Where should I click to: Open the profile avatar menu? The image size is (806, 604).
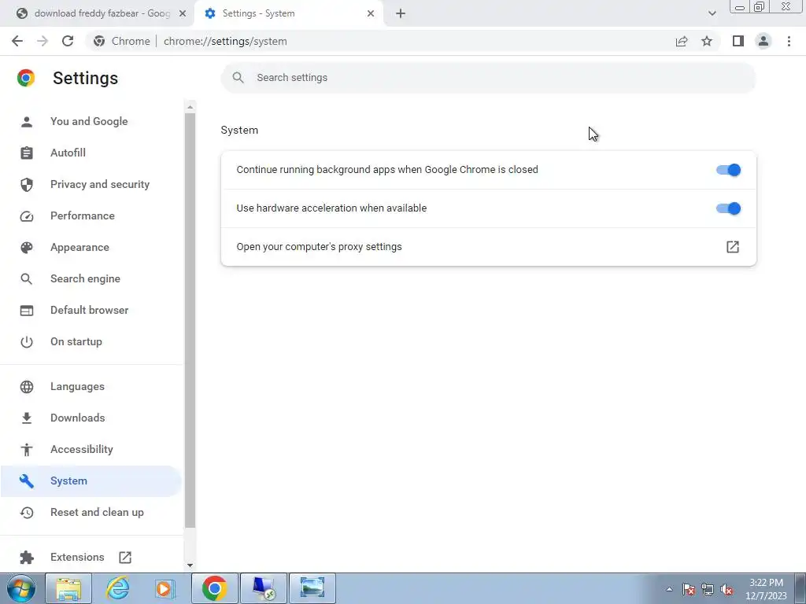click(763, 41)
